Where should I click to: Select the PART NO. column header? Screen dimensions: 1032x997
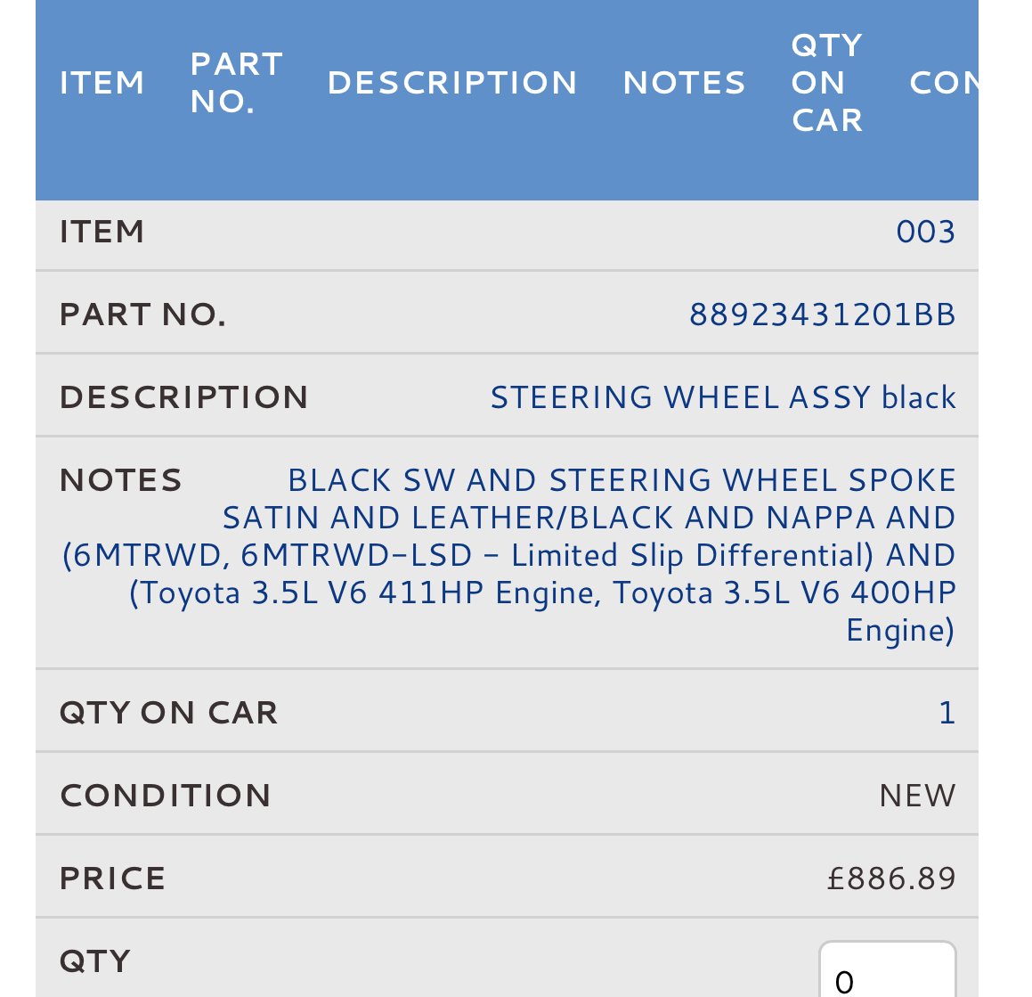tap(236, 83)
